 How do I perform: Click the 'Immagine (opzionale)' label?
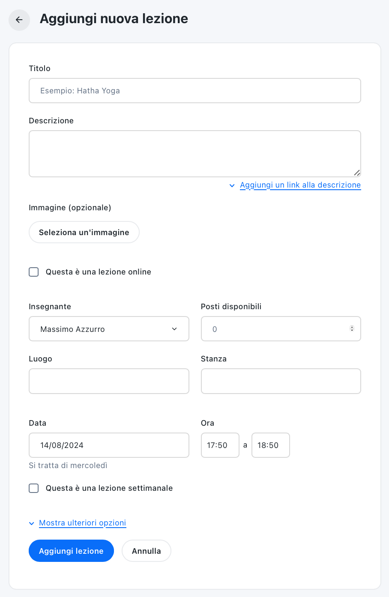70,208
